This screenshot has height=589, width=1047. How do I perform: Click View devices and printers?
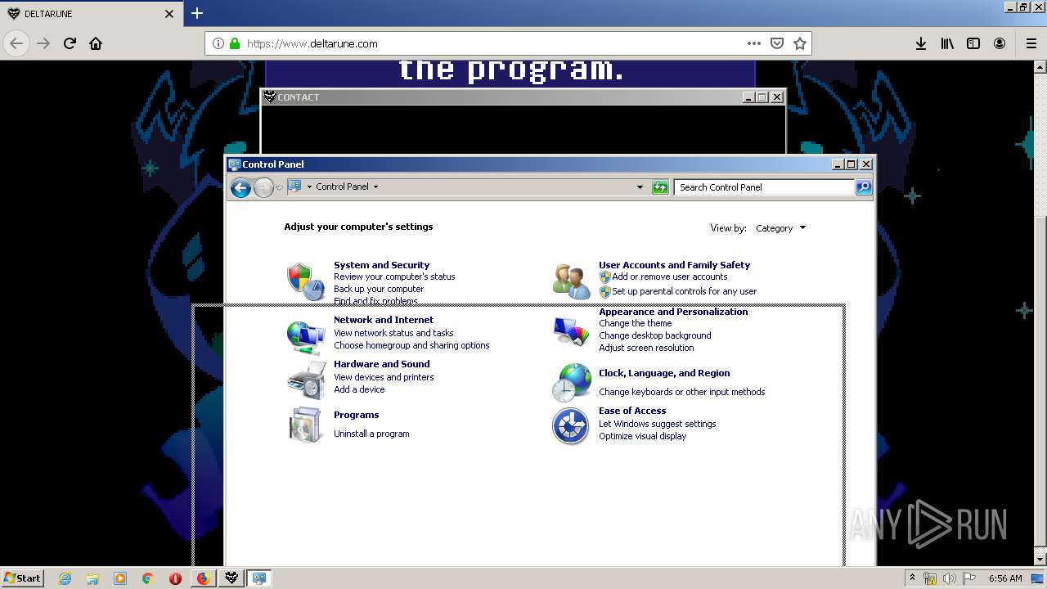point(384,377)
